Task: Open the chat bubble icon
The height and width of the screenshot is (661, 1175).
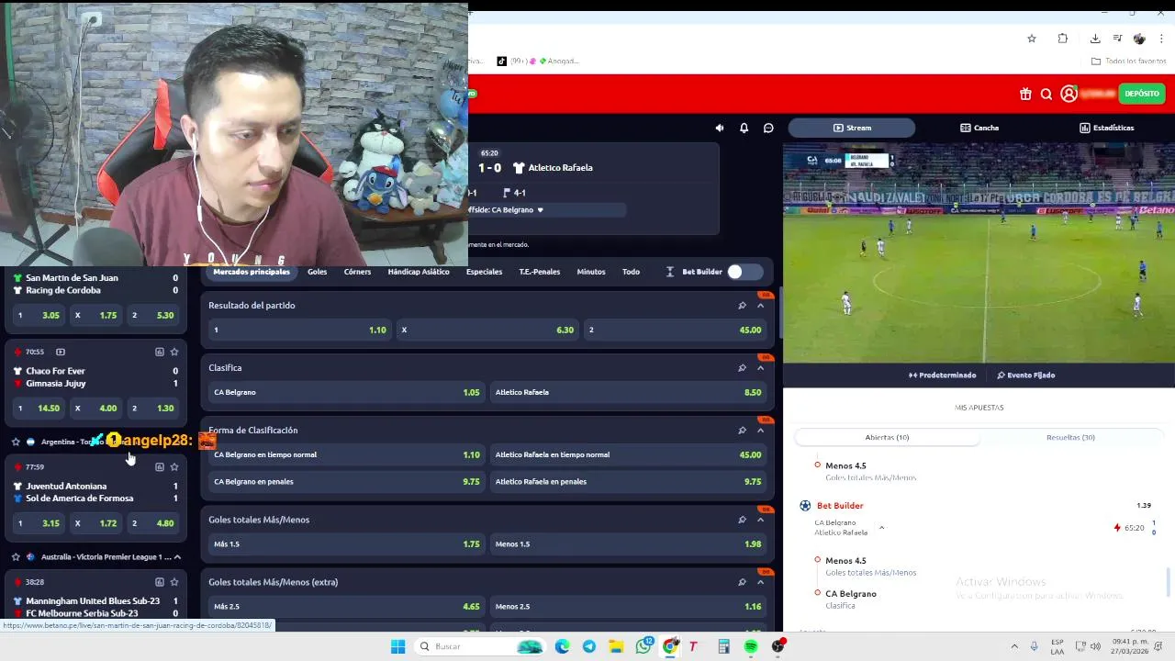Action: (x=769, y=128)
